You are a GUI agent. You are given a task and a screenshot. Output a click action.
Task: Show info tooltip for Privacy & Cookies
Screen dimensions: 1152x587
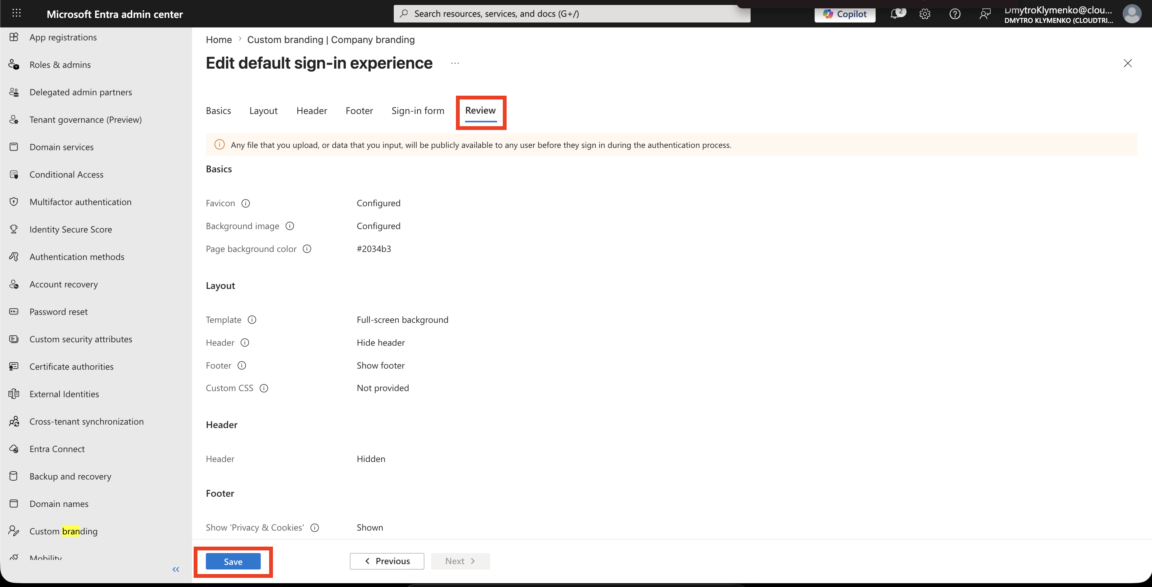315,528
